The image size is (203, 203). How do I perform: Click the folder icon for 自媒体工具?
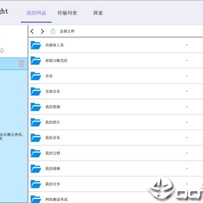pyautogui.click(x=36, y=45)
